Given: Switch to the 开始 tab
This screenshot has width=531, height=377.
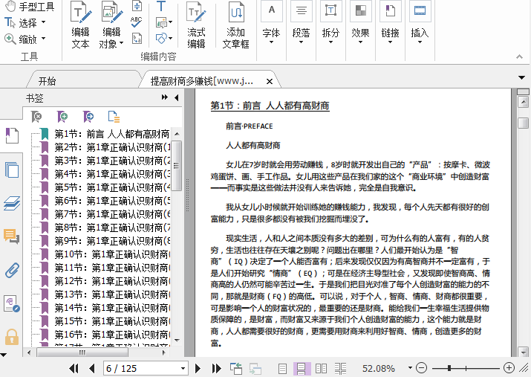Looking at the screenshot, I should 47,81.
